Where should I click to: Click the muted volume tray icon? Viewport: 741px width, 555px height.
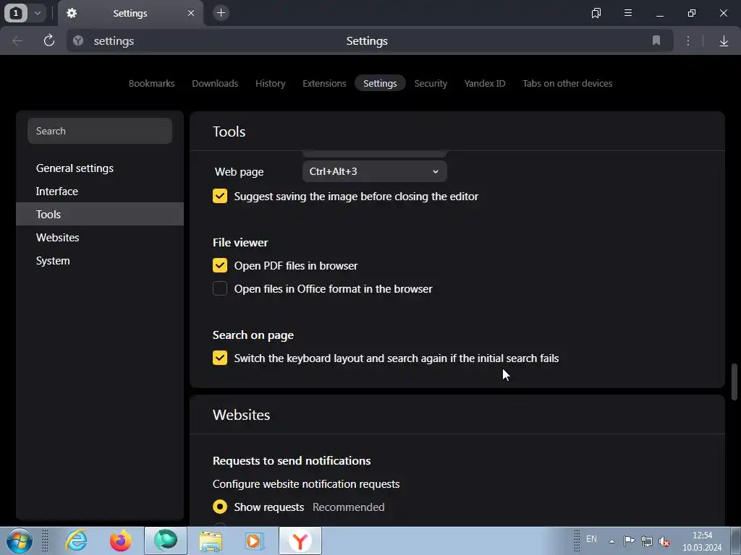664,541
